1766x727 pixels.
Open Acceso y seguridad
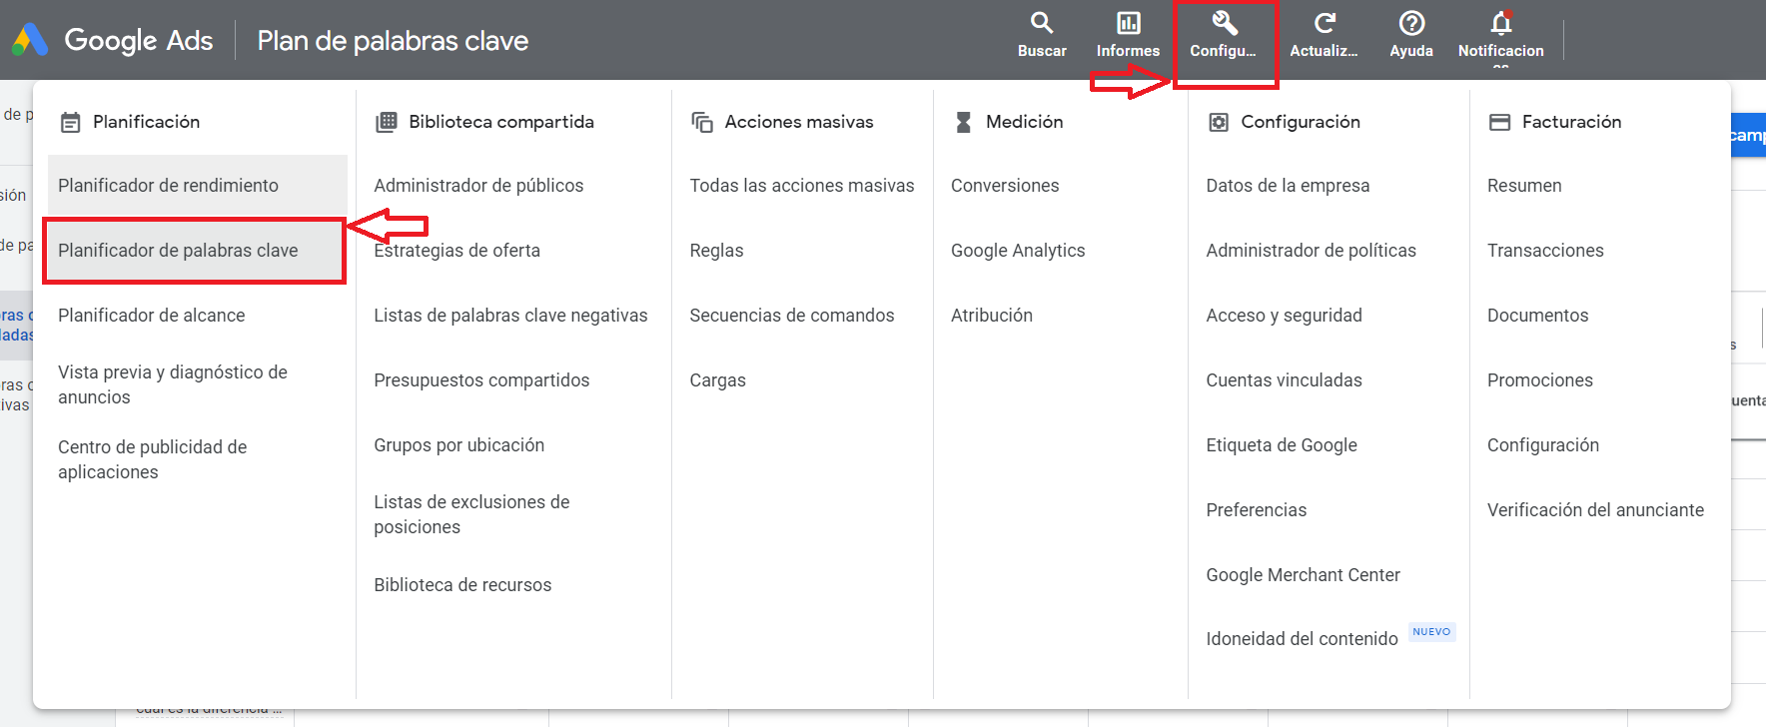click(1284, 316)
